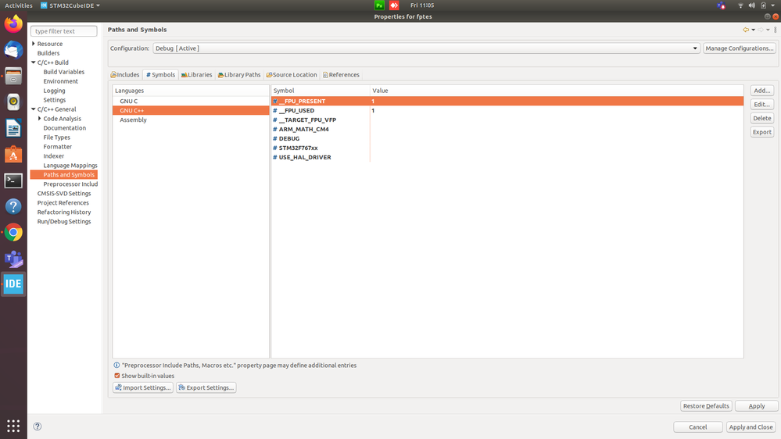Launch Google Chrome from the dock
Image resolution: width=781 pixels, height=439 pixels.
pos(13,233)
